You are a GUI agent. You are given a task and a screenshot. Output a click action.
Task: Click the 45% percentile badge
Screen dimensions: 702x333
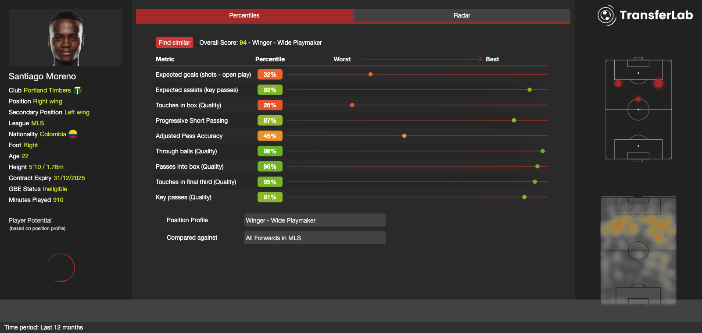[x=270, y=136]
